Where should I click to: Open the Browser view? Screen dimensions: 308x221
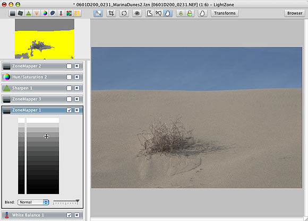pos(295,13)
